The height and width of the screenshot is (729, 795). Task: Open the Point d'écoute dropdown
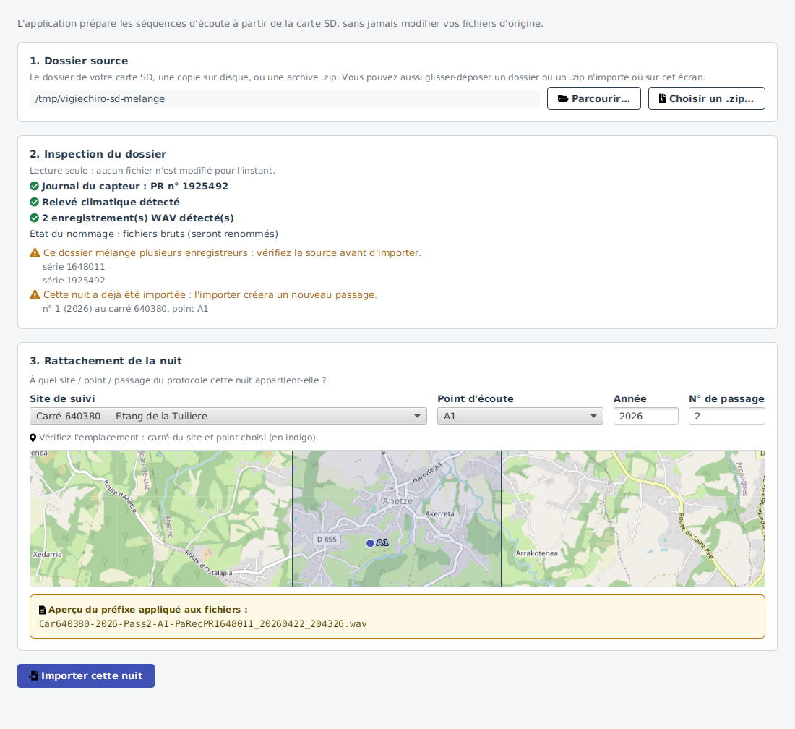coord(520,416)
